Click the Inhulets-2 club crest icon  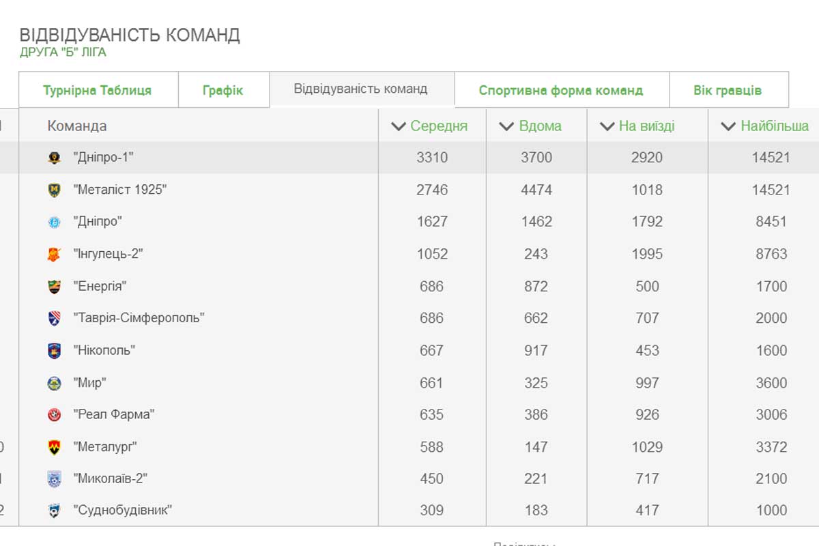pyautogui.click(x=55, y=254)
